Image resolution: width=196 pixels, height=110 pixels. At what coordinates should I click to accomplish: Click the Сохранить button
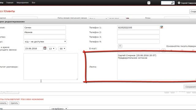(190, 87)
